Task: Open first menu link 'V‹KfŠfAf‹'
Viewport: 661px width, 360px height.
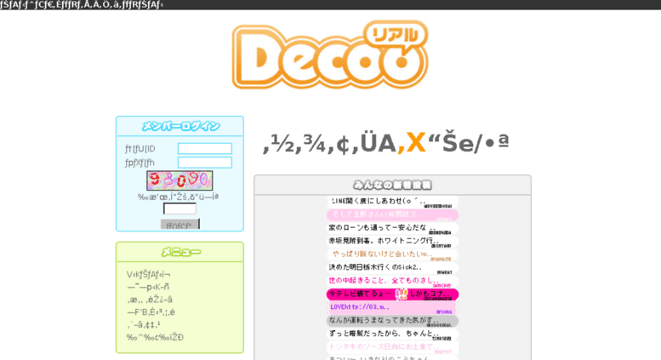Action: [x=148, y=274]
